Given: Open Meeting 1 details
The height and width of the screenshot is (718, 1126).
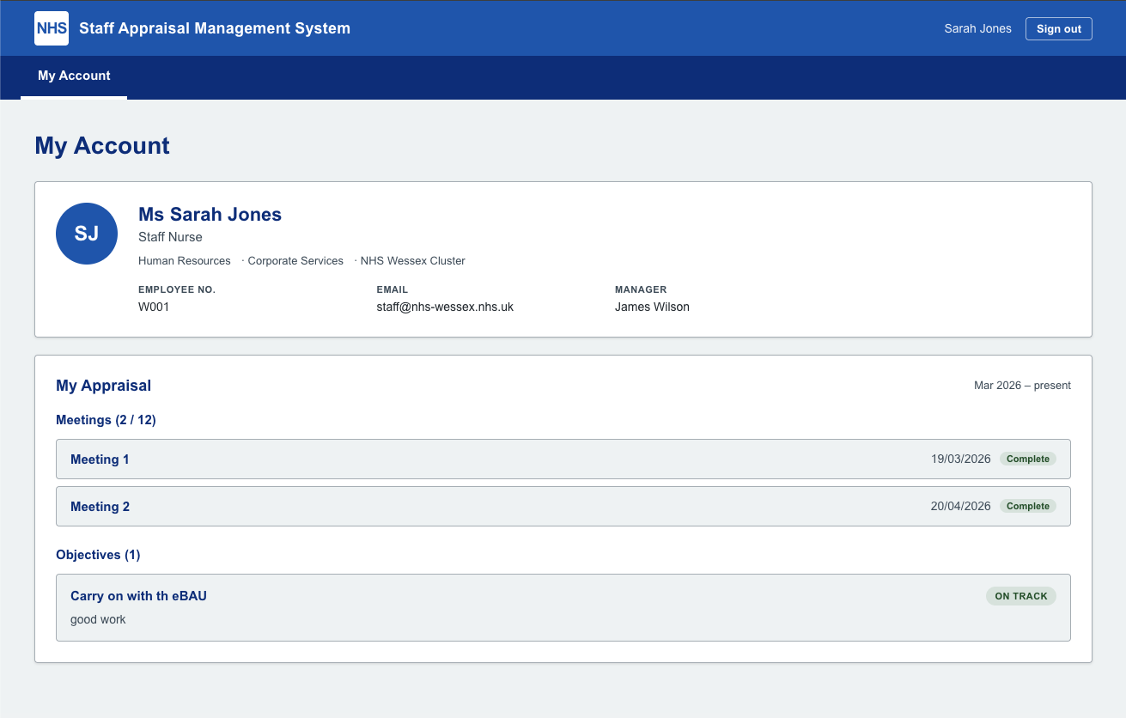Looking at the screenshot, I should [x=100, y=459].
